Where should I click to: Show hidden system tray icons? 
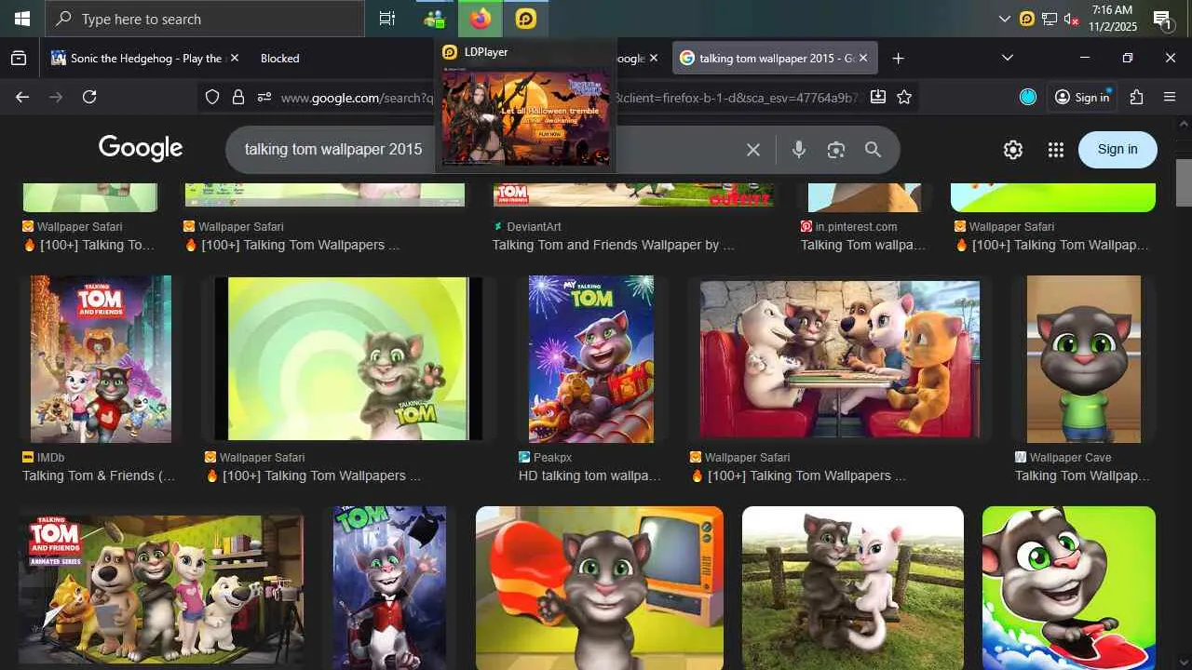click(x=1004, y=19)
